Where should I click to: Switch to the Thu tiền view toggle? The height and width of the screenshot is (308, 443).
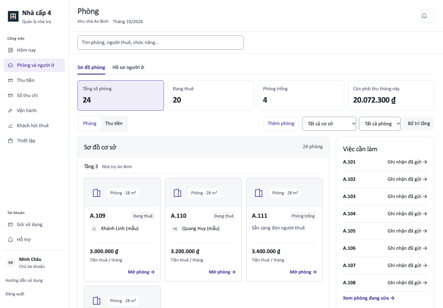(x=114, y=124)
